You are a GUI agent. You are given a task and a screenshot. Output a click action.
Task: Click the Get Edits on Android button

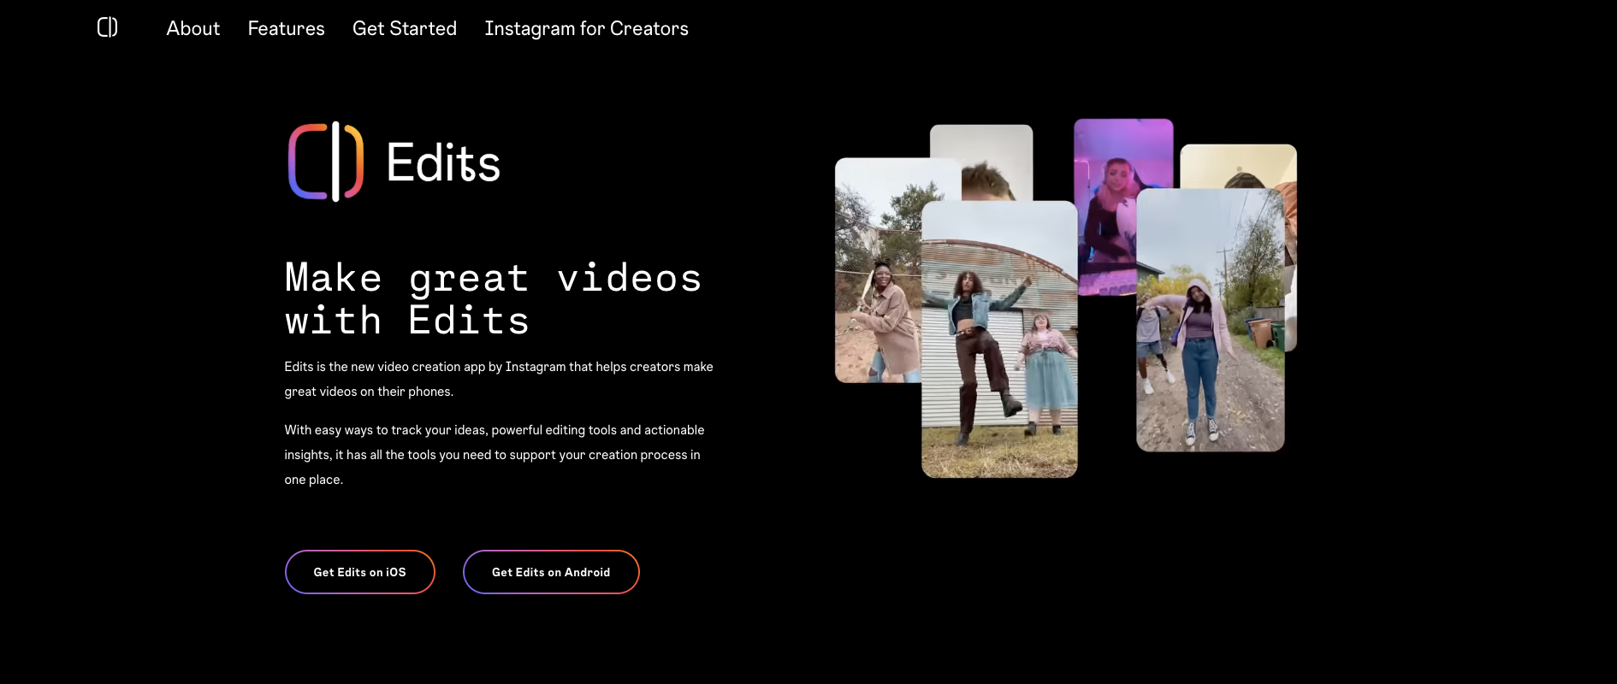coord(551,572)
